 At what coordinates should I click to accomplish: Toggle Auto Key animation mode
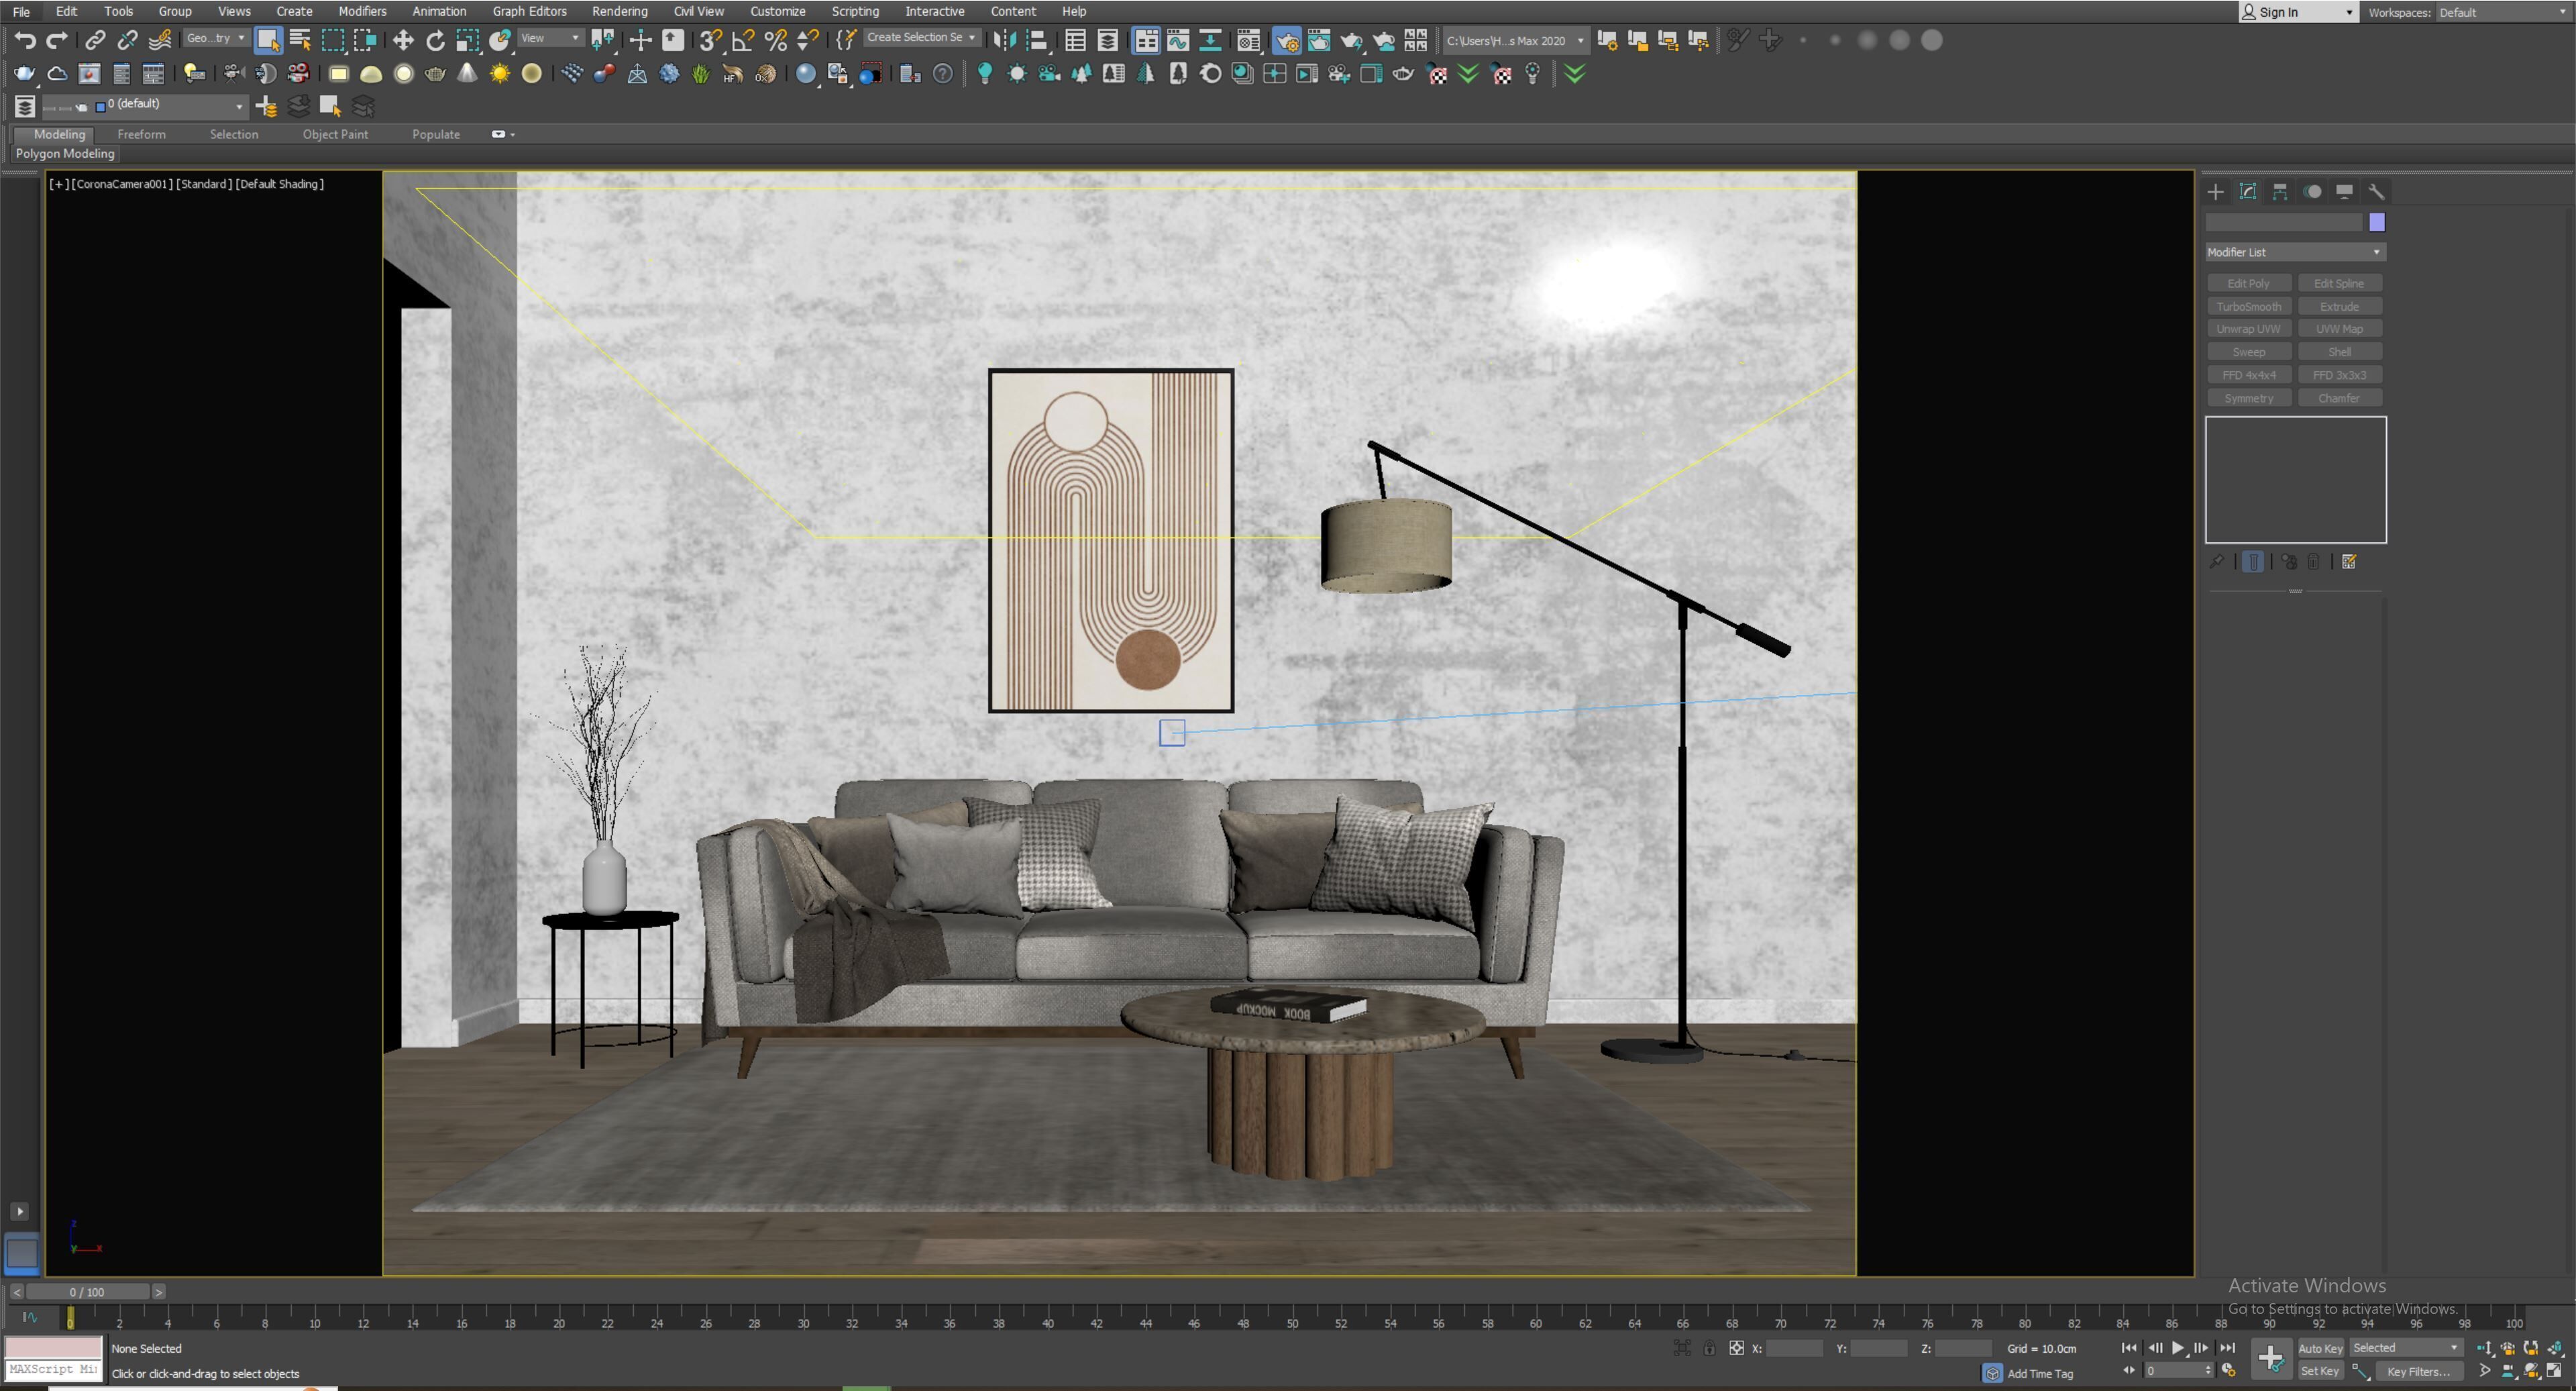coord(2320,1349)
